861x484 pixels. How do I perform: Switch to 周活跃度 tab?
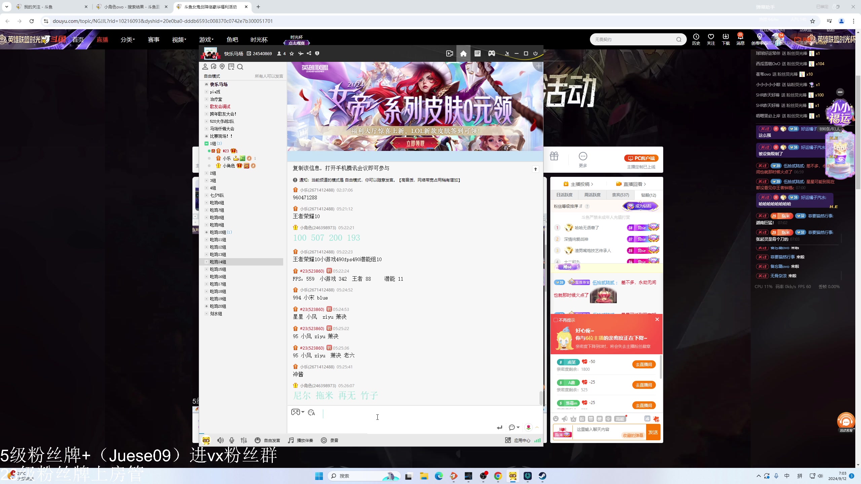[x=592, y=195]
